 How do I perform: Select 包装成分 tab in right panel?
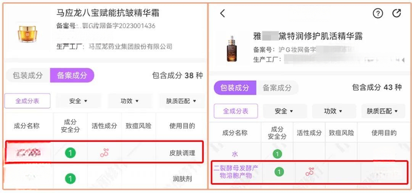(235, 88)
